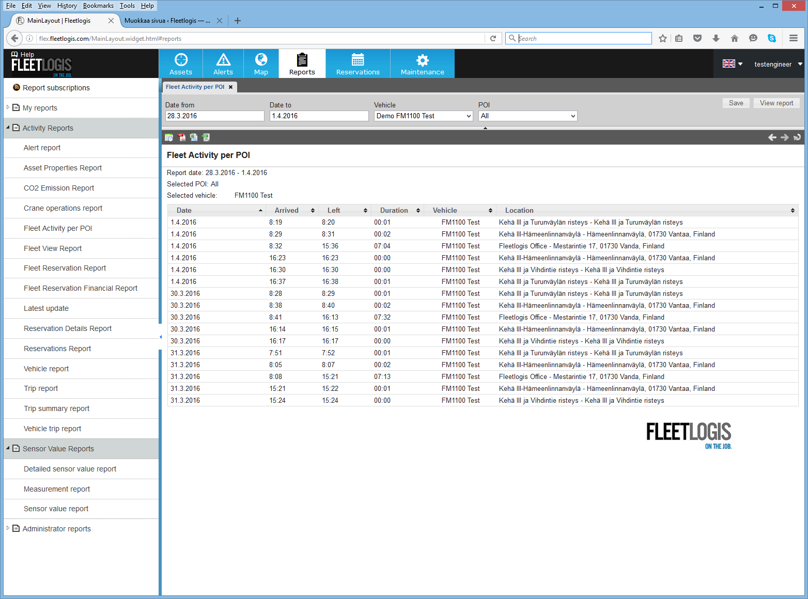
Task: Expand My reports tree node
Action: pyautogui.click(x=8, y=107)
